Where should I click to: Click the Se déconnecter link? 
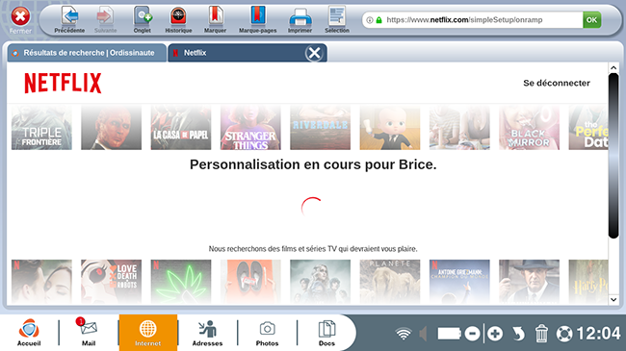[x=557, y=83]
